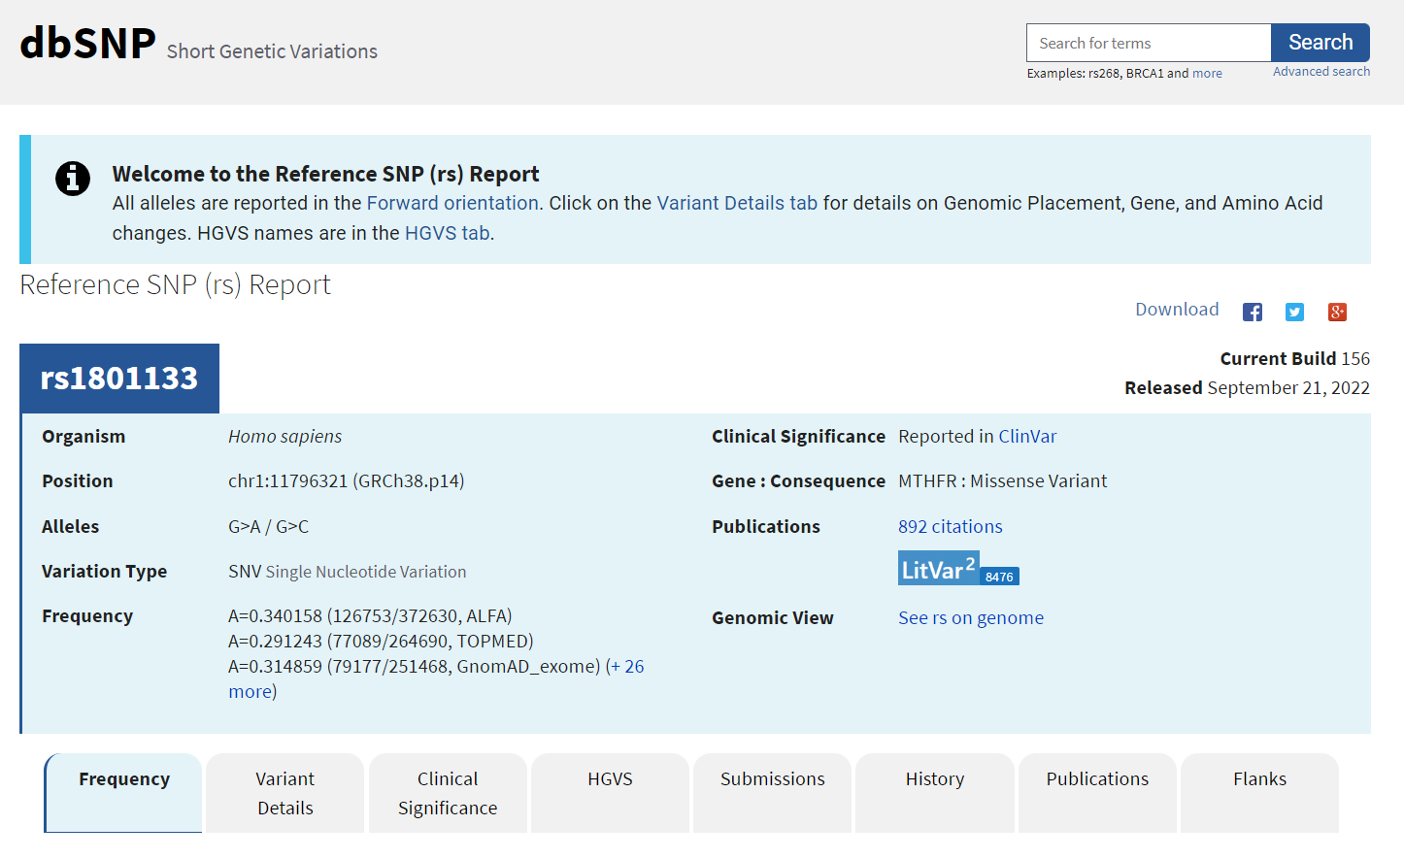Viewport: 1404px width, 859px height.
Task: Click the Download link
Action: [x=1177, y=310]
